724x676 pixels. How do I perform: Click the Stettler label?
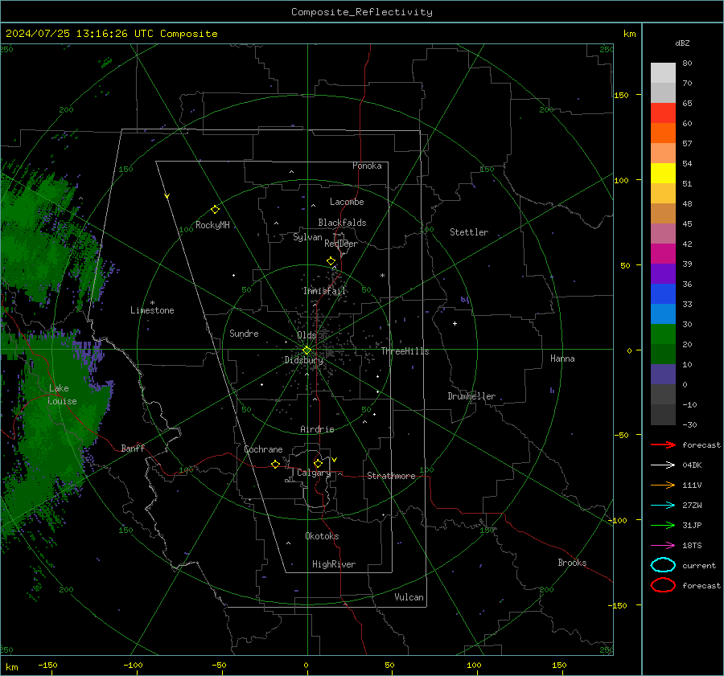(469, 232)
